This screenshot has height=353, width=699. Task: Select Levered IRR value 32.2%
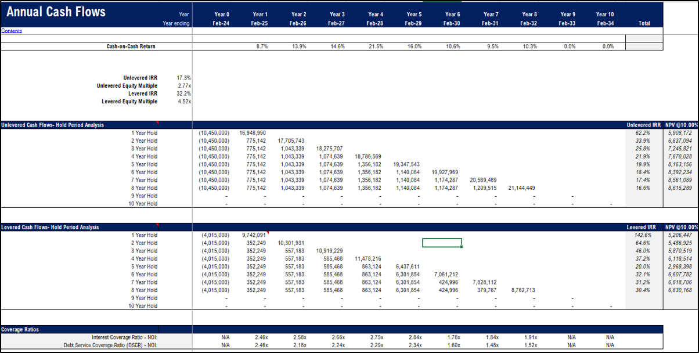coord(184,93)
